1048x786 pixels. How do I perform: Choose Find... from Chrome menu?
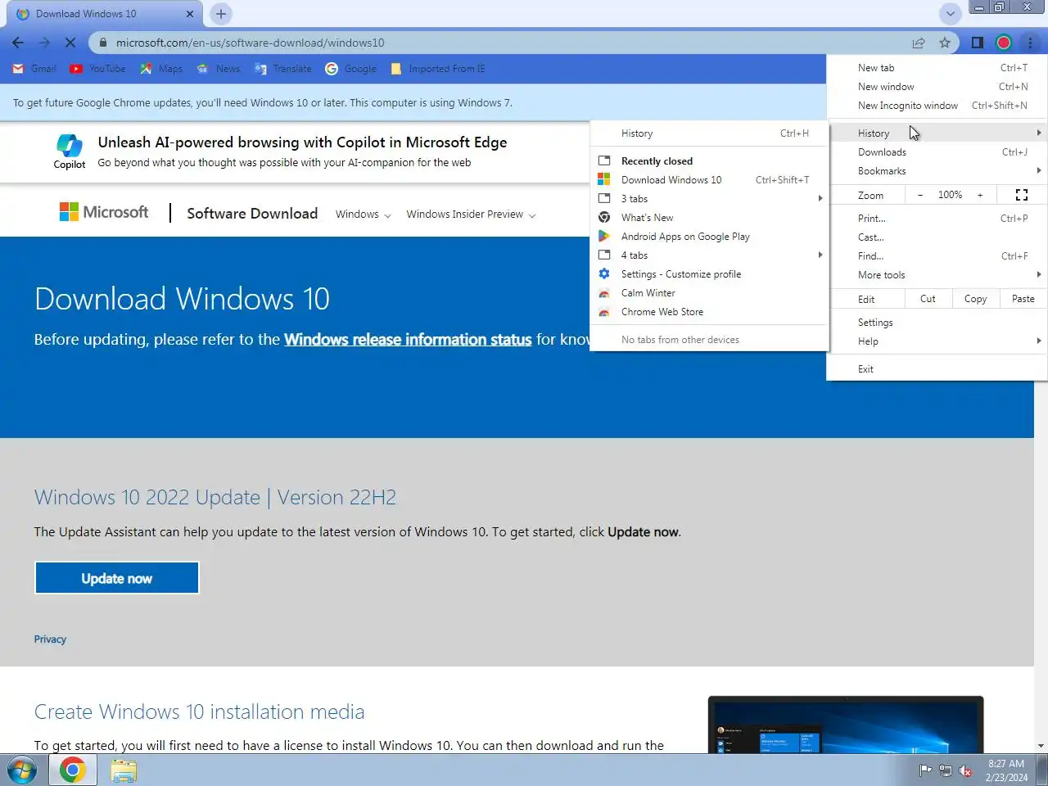[937, 256]
